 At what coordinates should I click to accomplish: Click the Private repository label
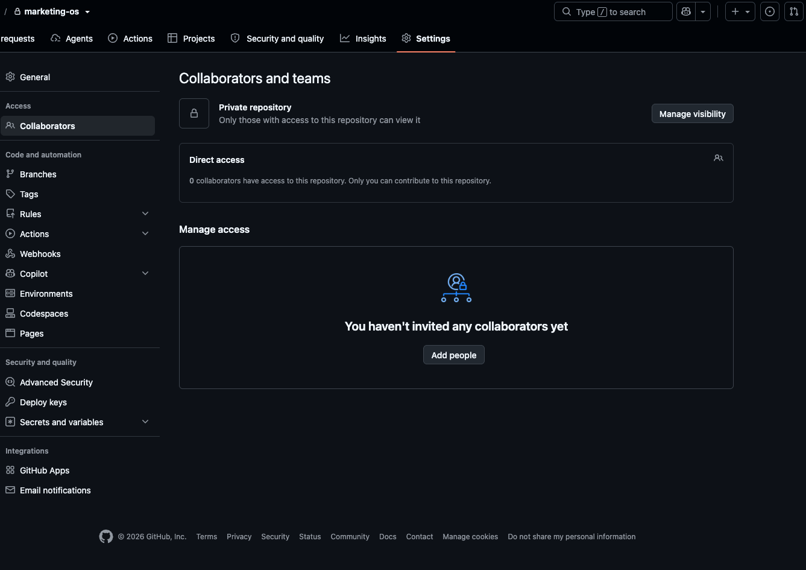[x=255, y=107]
